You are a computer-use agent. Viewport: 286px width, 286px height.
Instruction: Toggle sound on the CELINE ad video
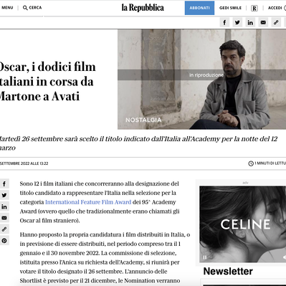(x=284, y=257)
